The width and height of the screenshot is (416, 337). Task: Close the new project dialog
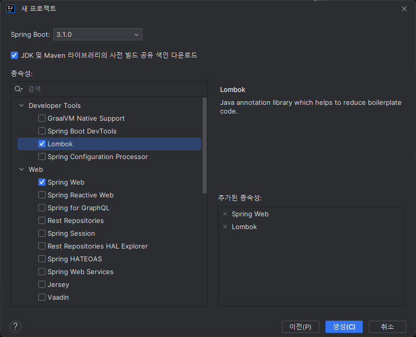[404, 9]
